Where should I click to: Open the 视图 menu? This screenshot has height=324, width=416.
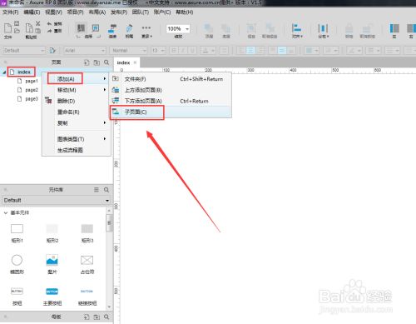53,12
